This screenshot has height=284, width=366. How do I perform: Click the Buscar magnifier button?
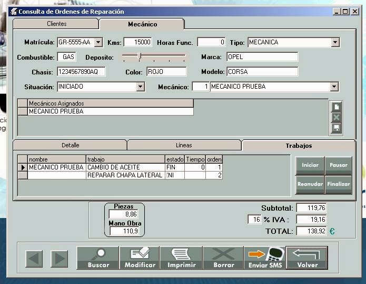[98, 258]
